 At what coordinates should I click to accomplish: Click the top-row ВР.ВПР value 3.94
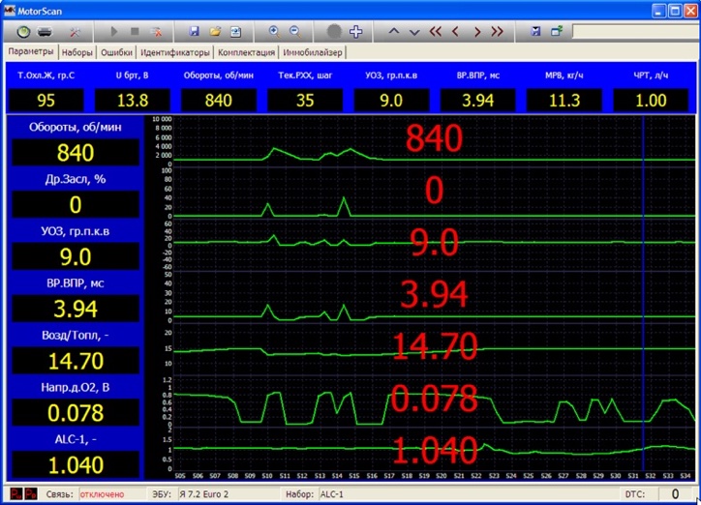point(477,100)
